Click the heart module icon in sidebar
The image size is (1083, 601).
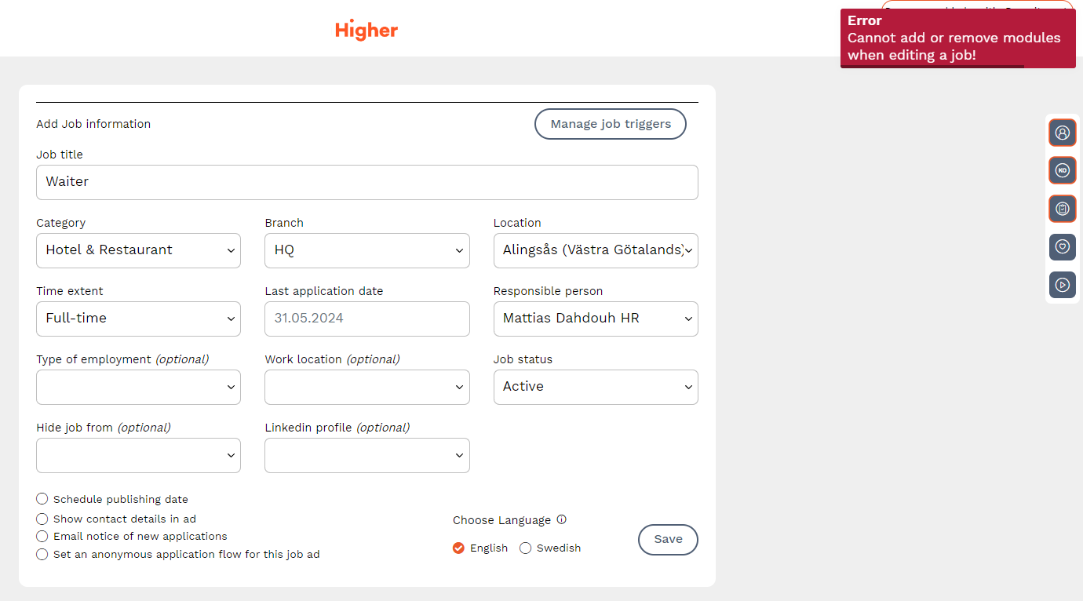tap(1062, 247)
